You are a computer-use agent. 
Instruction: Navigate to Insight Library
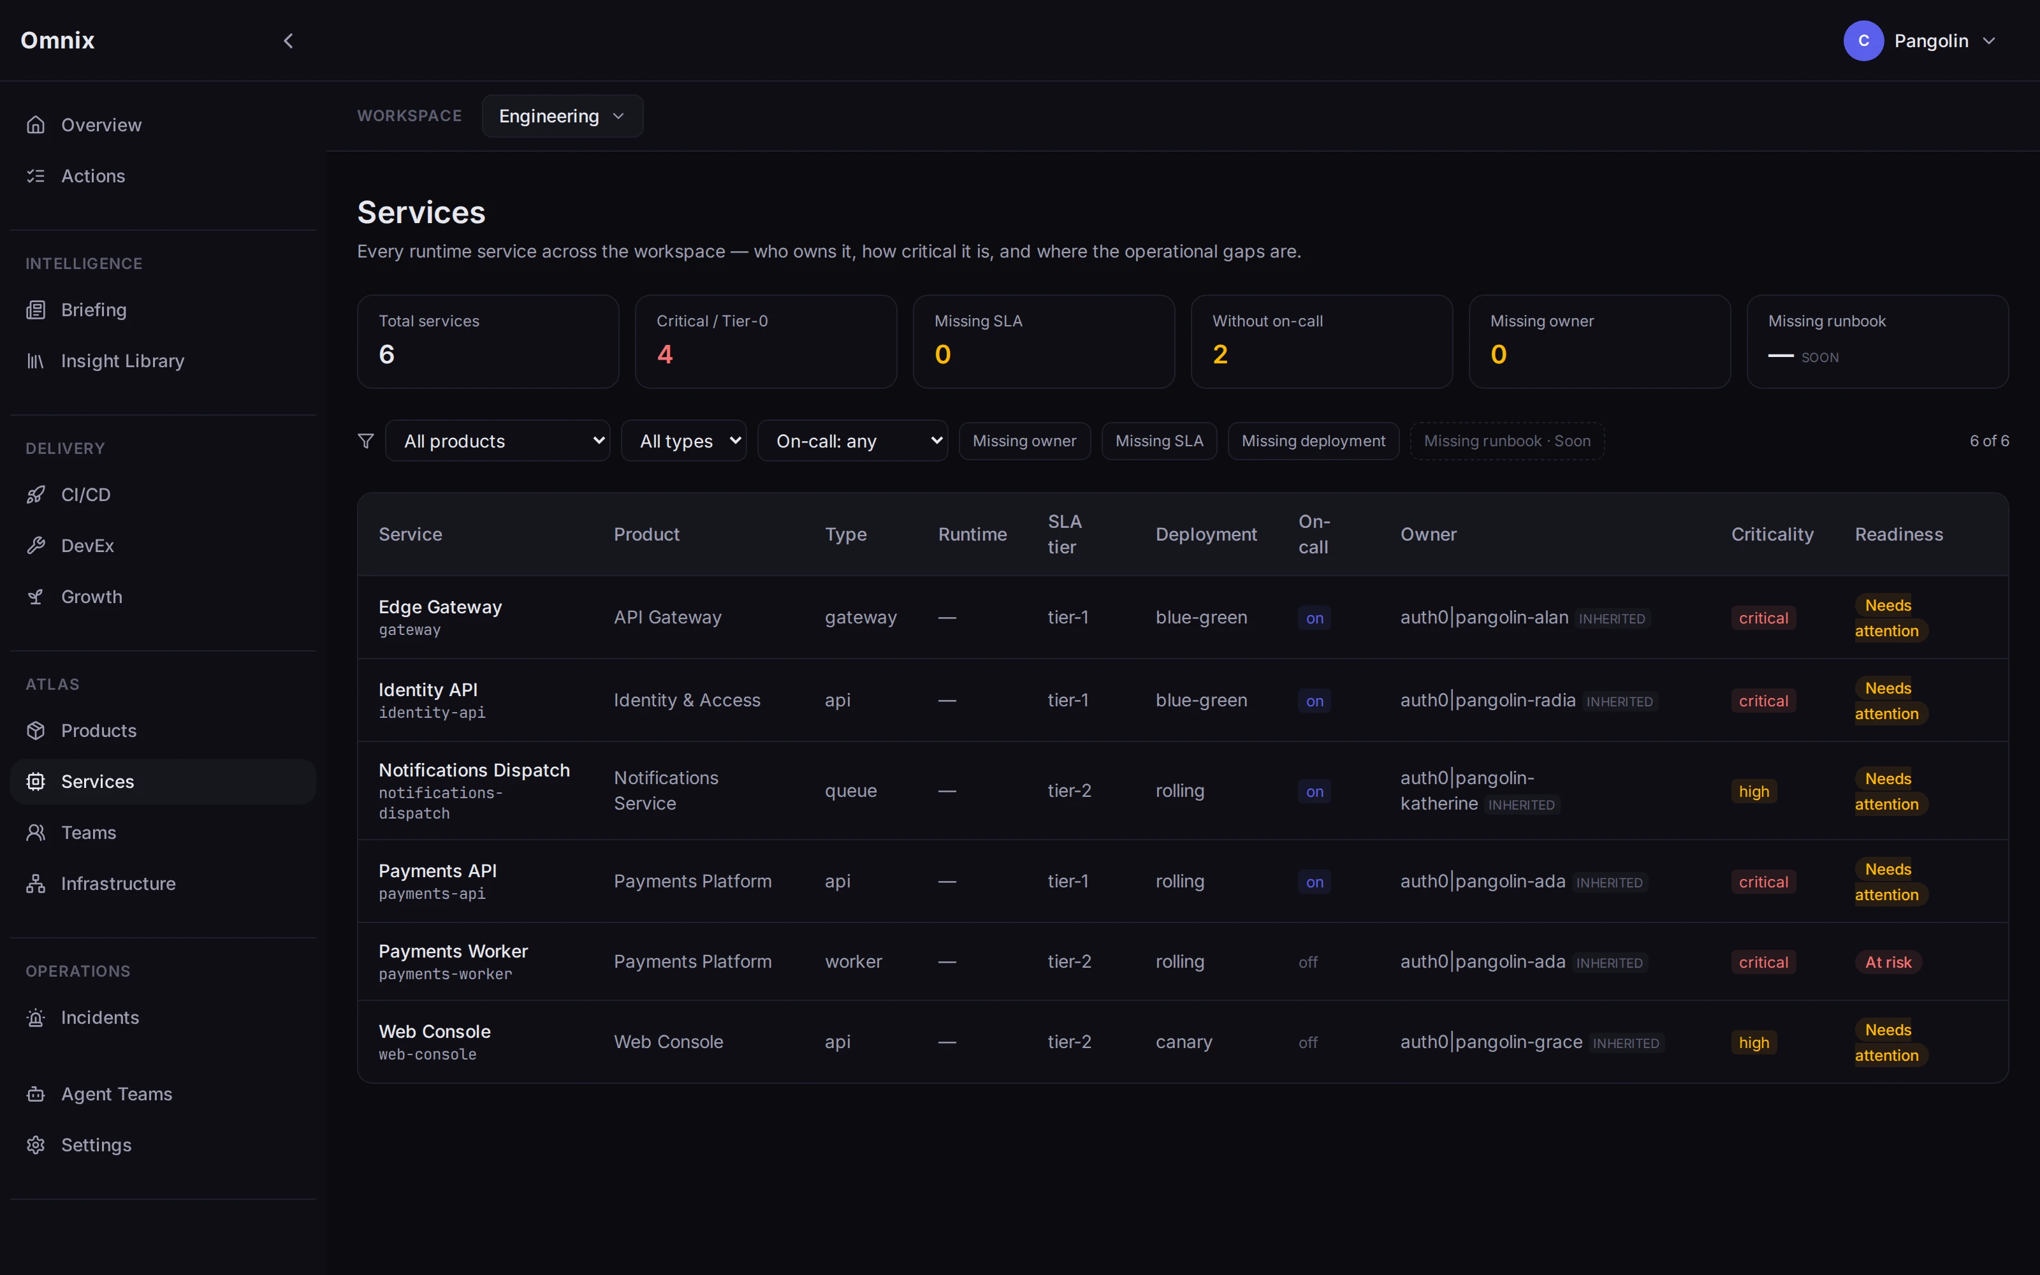click(x=163, y=361)
